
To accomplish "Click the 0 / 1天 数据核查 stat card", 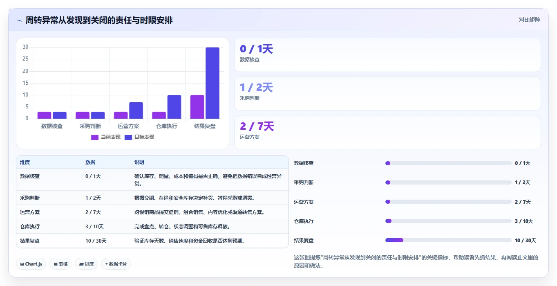I will click(x=387, y=55).
